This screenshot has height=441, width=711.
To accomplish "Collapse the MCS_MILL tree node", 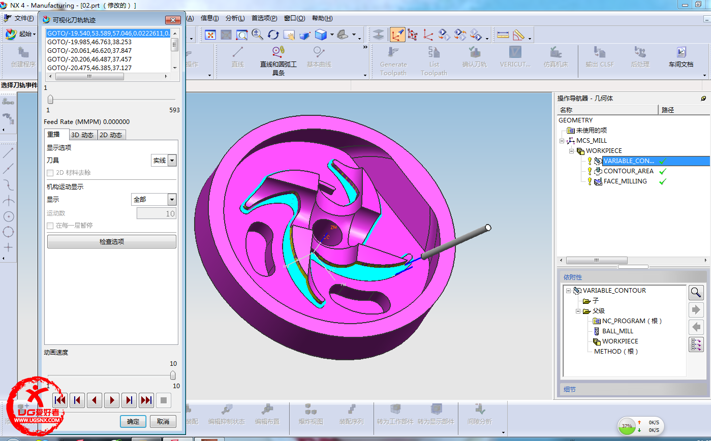I will [x=562, y=141].
